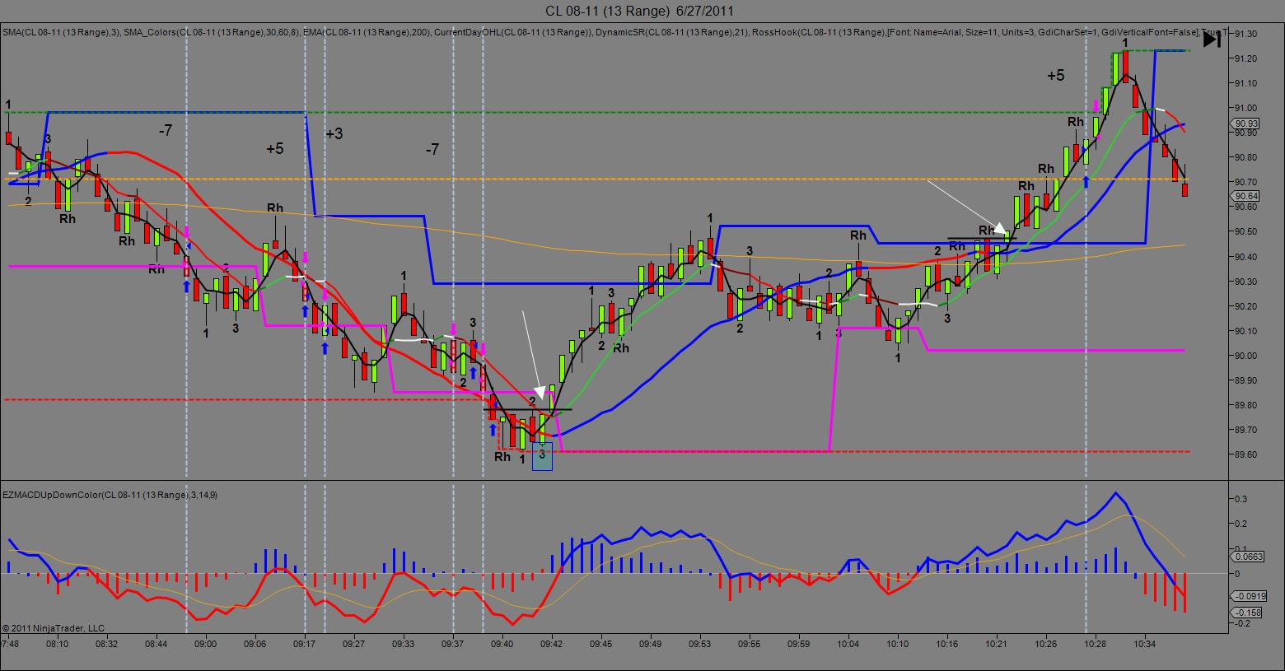Click the 09:06 time axis label

(x=255, y=644)
